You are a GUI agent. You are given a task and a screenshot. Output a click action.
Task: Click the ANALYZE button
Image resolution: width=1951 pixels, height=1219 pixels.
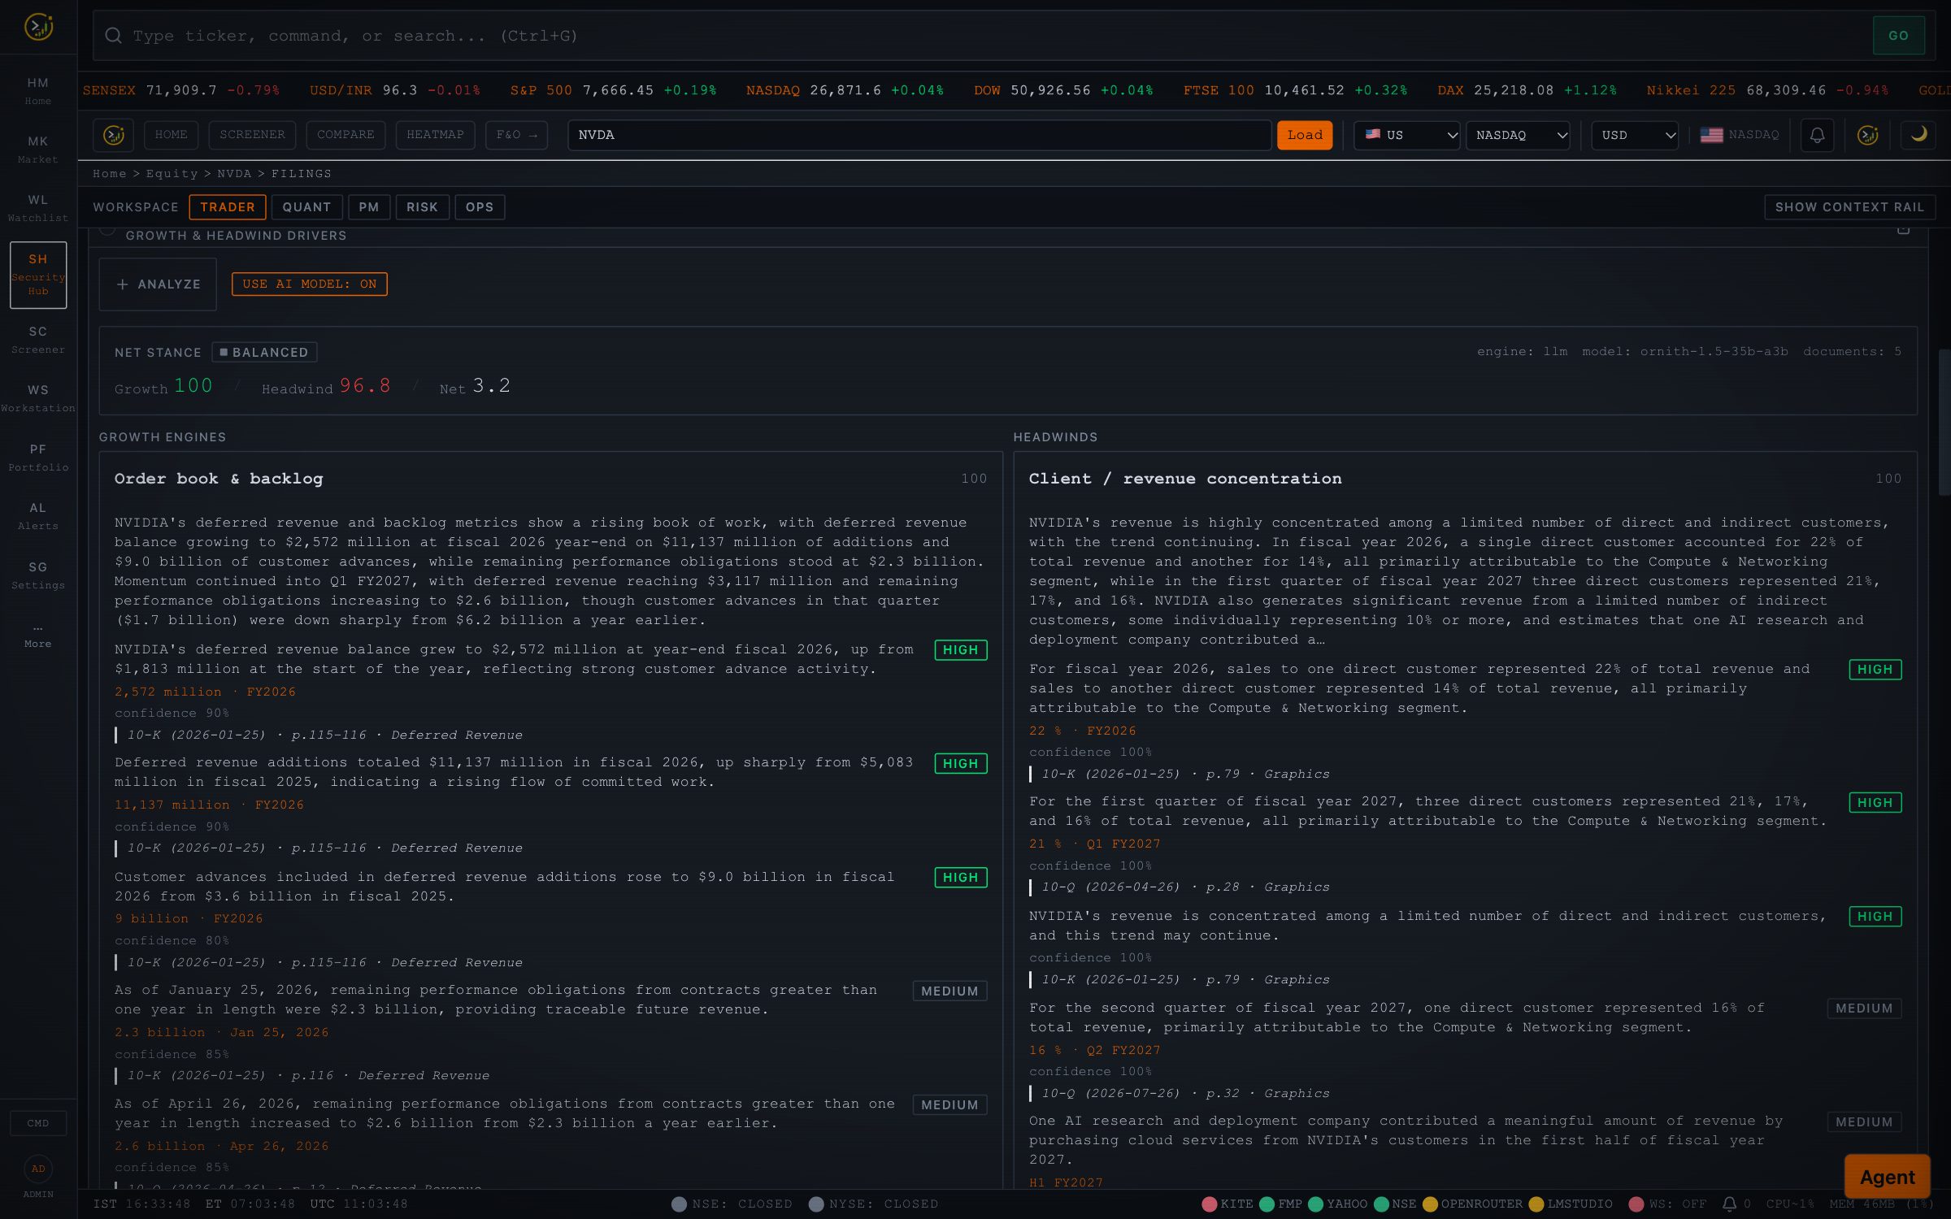[x=158, y=284]
